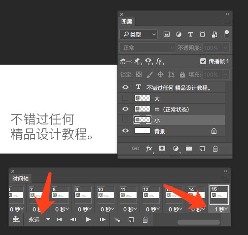Play the frame animation
This screenshot has width=248, height=235.
coord(88,220)
